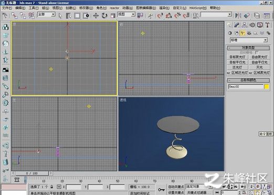This screenshot has height=195, width=274.
Task: Select the Move transform tool
Action: tap(96, 16)
